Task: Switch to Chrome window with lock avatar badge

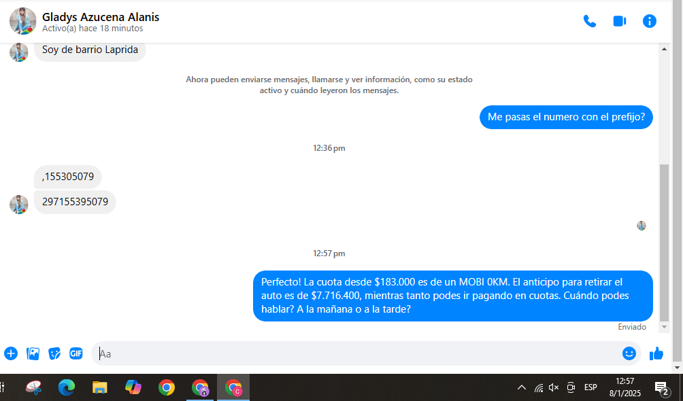Action: click(x=200, y=387)
